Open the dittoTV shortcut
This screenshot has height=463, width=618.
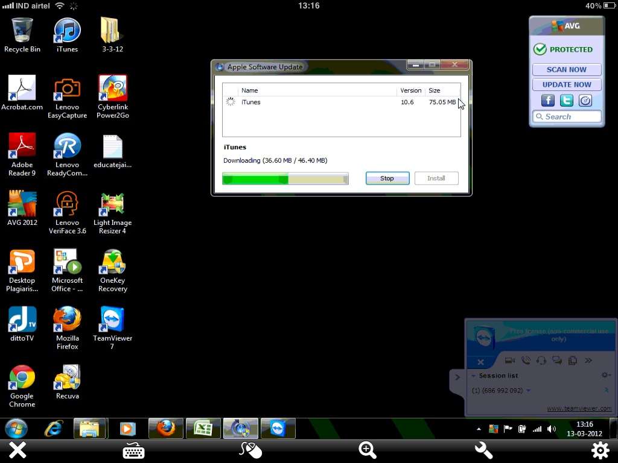22,324
